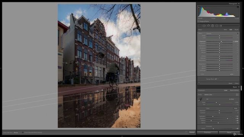Click the canal street photo preview

point(99,66)
